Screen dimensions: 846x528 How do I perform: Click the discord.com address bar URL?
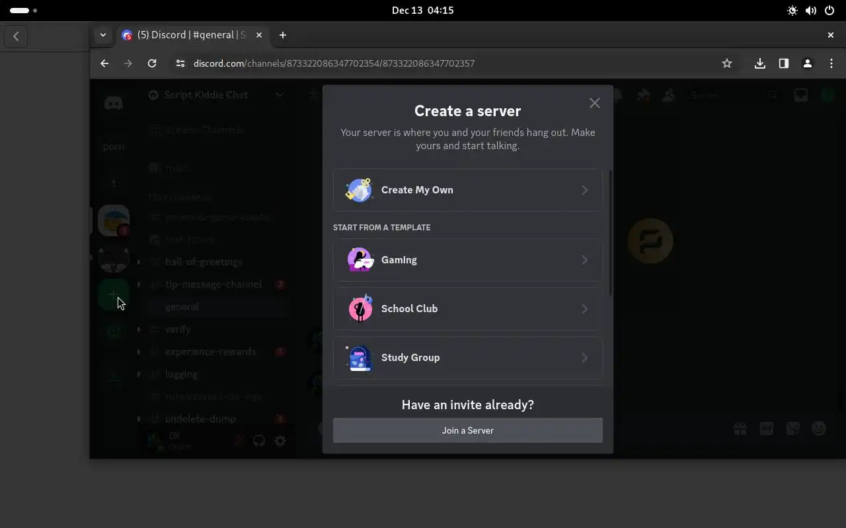(x=334, y=63)
